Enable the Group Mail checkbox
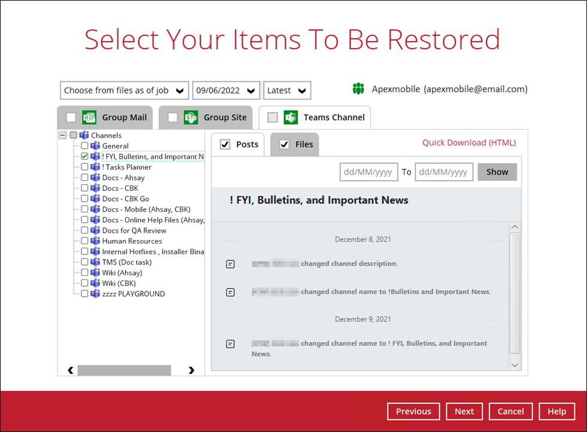The image size is (587, 432). (x=71, y=117)
